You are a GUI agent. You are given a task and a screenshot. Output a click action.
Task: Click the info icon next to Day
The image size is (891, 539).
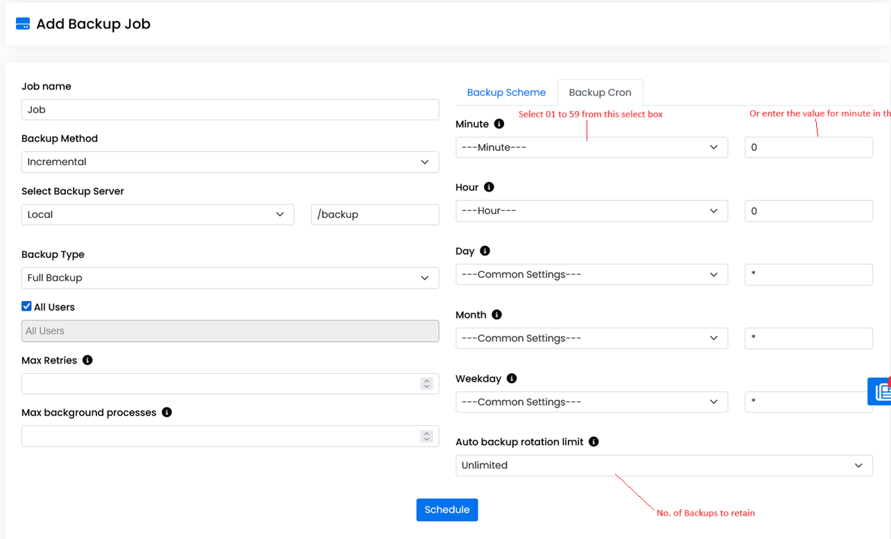pyautogui.click(x=485, y=251)
